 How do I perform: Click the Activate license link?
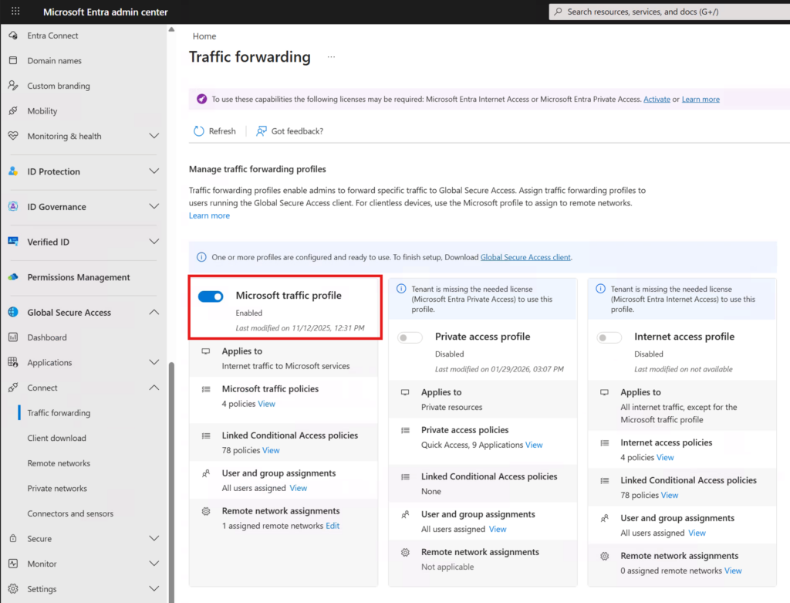click(x=657, y=100)
